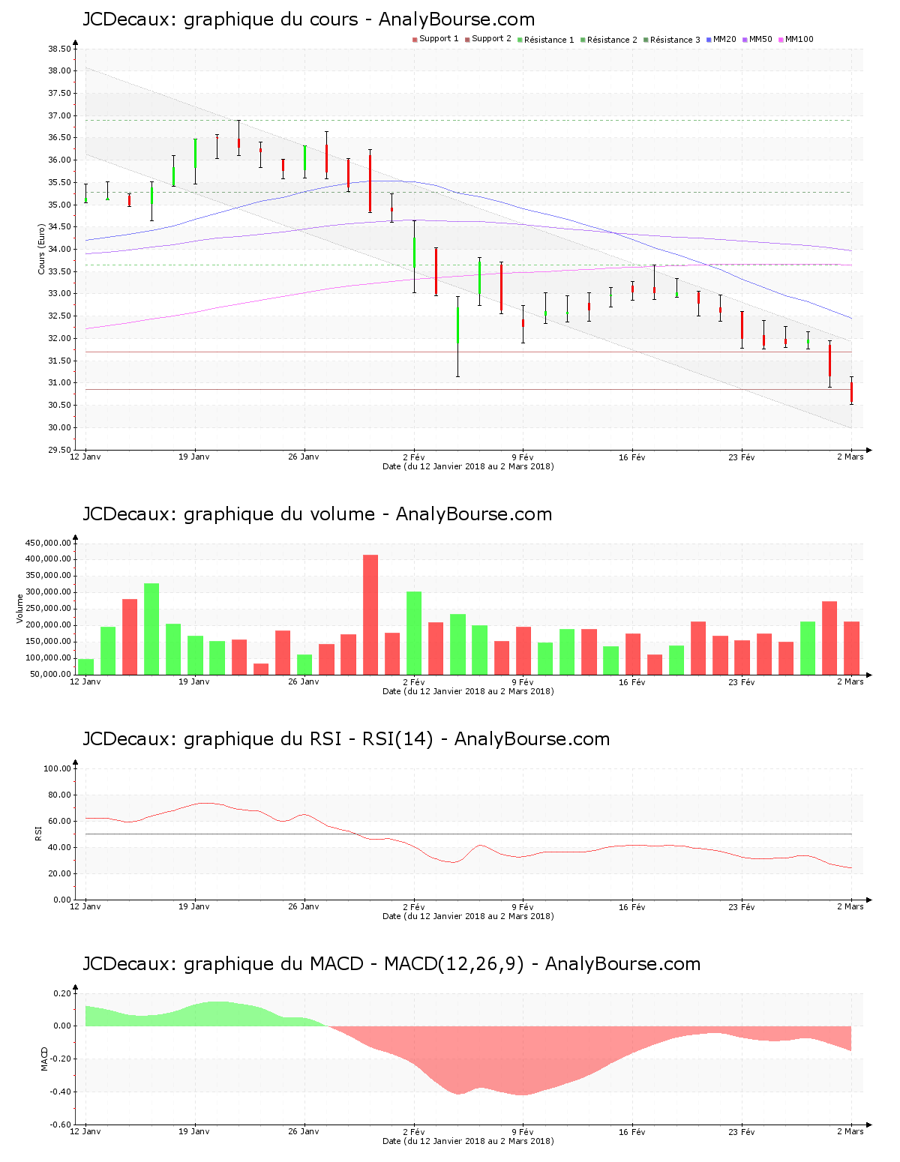Select the 'Résistance 3' legend label
Image resolution: width=900 pixels, height=1162 pixels.
[x=675, y=40]
